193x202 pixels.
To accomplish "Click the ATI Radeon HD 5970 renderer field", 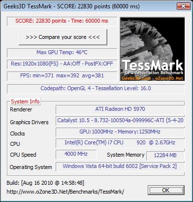I will 120,109.
